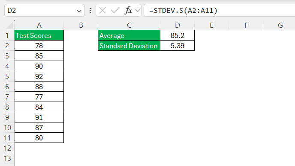Select row 2 header
295x166 pixels.
tap(7, 46)
